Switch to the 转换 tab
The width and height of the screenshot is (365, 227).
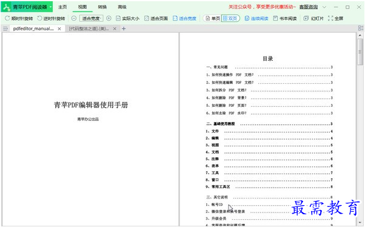102,7
